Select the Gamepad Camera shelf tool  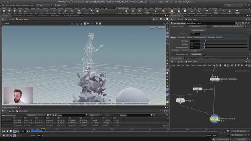click(237, 11)
